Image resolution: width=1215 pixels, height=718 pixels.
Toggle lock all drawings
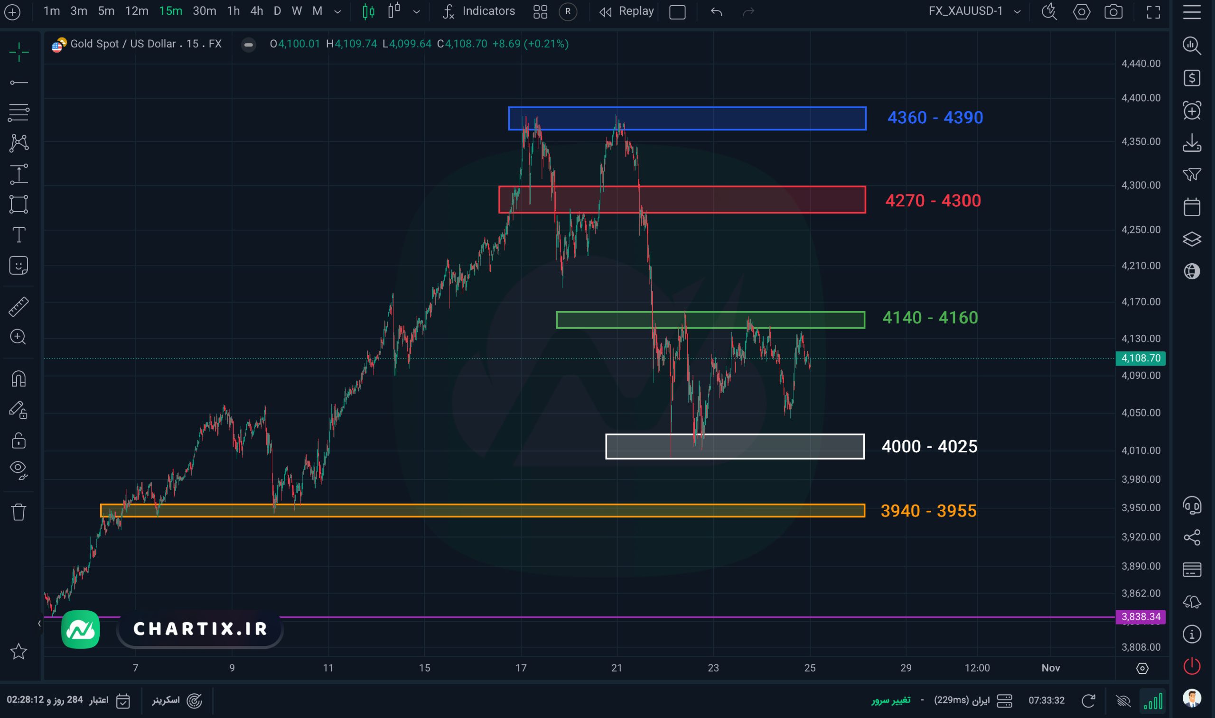pyautogui.click(x=19, y=440)
